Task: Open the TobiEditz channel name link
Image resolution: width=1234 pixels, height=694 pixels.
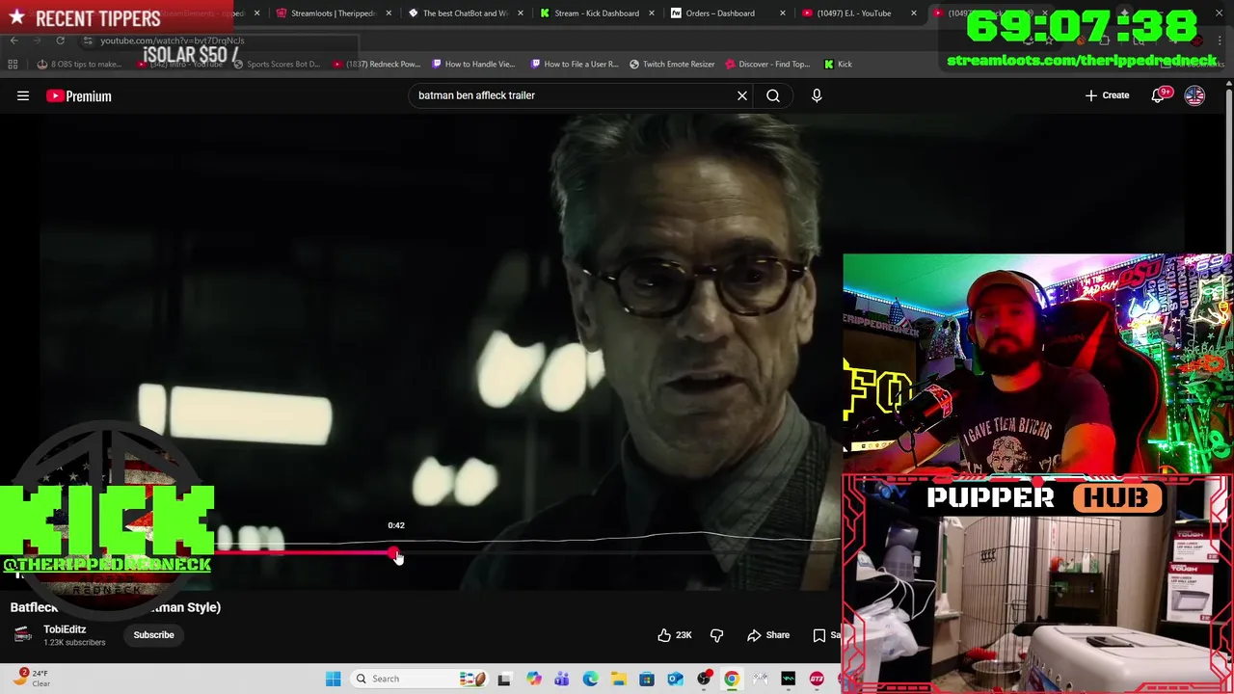Action: click(x=65, y=629)
